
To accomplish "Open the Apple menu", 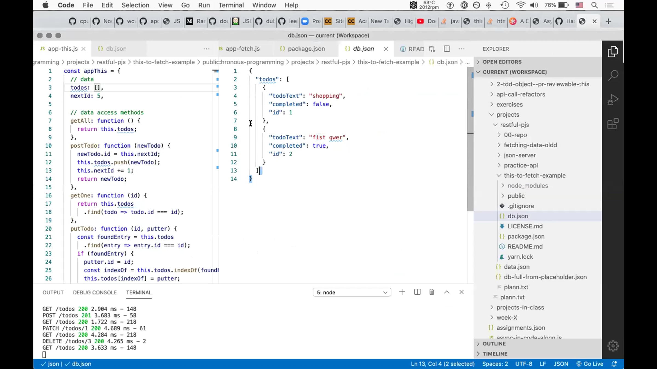I will pyautogui.click(x=45, y=5).
